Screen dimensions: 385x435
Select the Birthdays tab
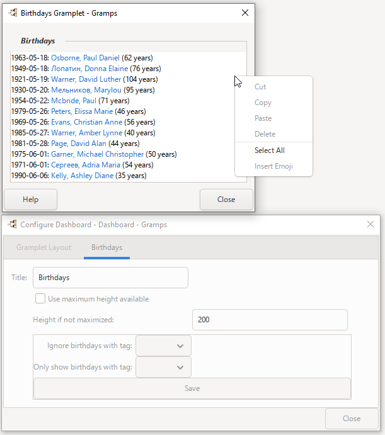106,247
